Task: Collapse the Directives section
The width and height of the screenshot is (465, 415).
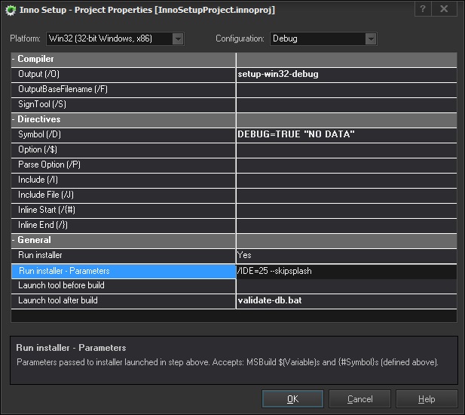Action: (14, 119)
